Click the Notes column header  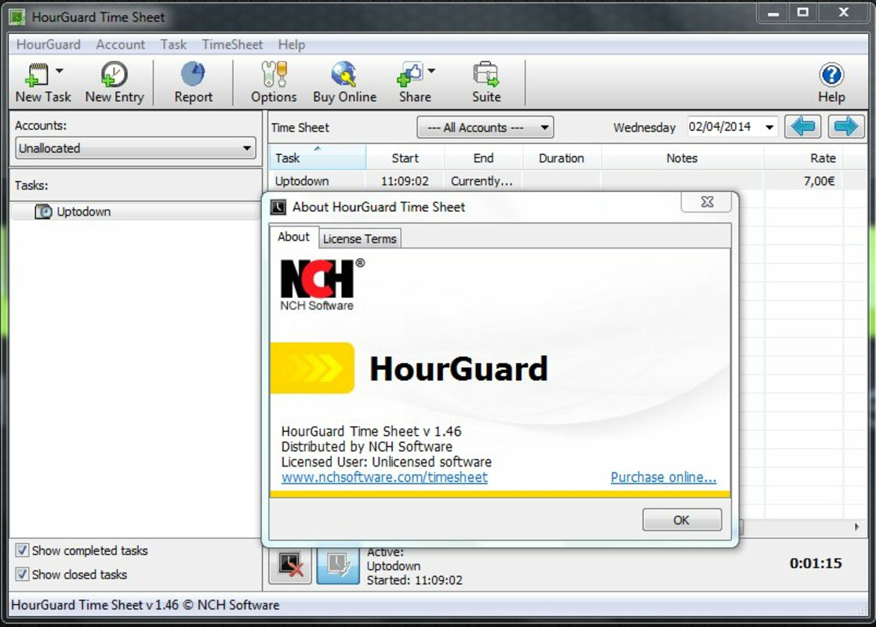pos(682,158)
